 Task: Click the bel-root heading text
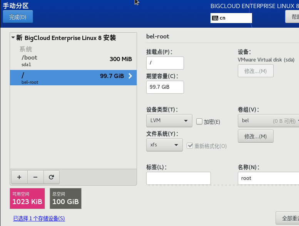pos(158,37)
